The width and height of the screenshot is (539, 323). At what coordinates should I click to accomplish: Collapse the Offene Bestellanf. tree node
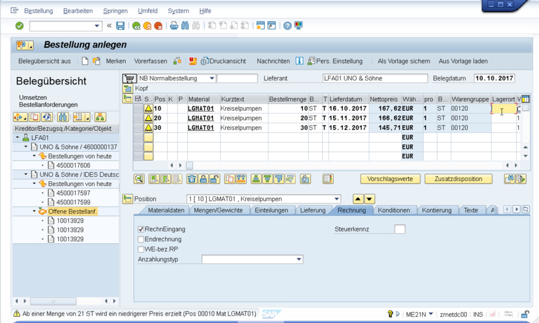35,211
